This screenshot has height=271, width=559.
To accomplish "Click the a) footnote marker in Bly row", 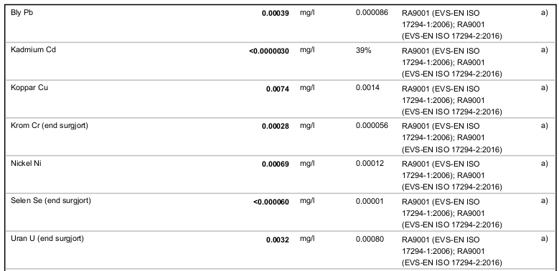I will click(x=544, y=13).
